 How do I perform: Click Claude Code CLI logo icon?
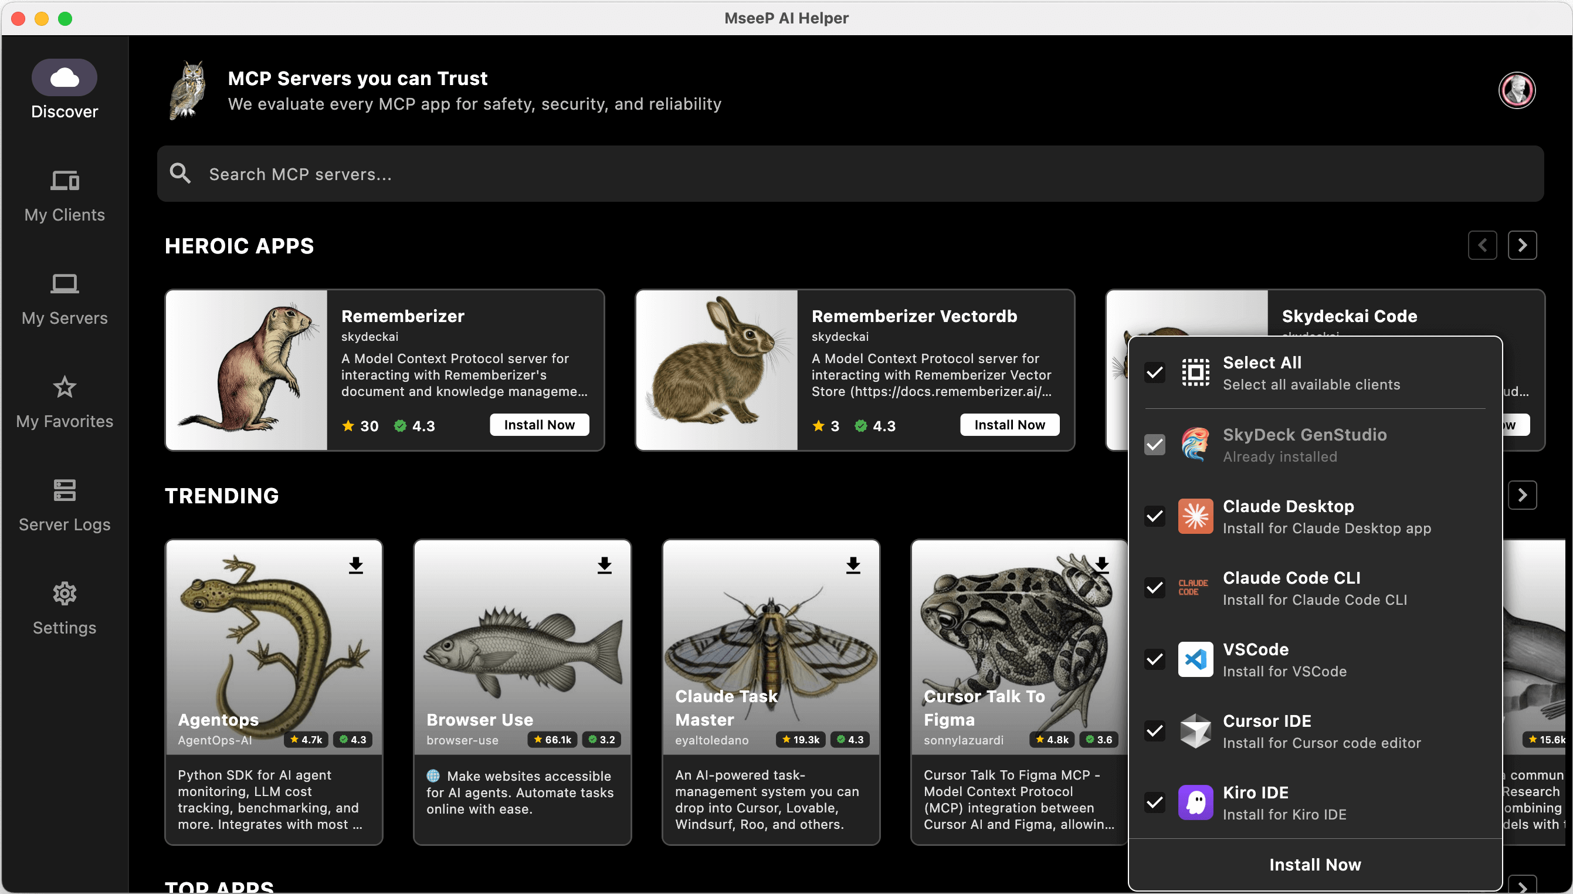[x=1193, y=588]
